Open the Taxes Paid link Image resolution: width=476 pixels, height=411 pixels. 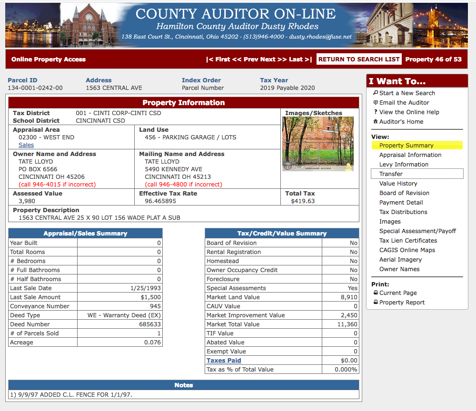tap(224, 361)
